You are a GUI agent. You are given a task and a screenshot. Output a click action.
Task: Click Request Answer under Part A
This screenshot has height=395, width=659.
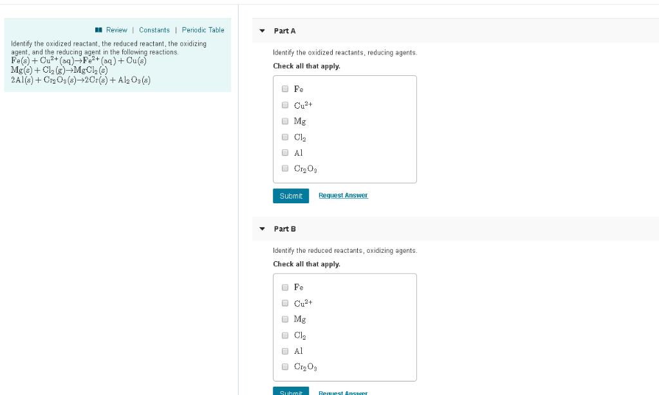(343, 196)
